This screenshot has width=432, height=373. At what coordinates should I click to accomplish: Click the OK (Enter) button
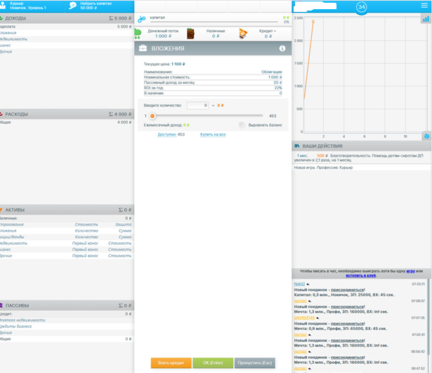pos(213,362)
